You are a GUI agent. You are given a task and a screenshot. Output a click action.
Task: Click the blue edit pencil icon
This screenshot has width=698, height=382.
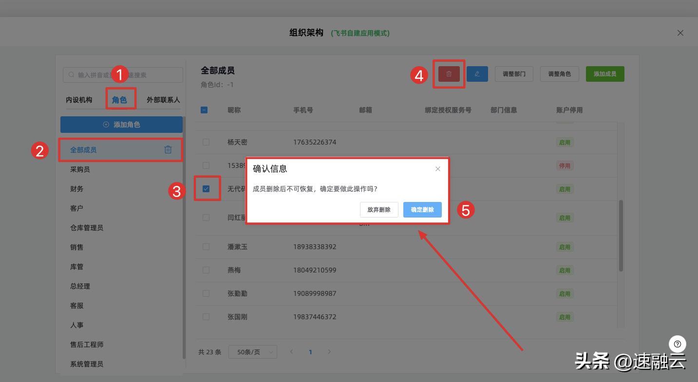click(477, 73)
